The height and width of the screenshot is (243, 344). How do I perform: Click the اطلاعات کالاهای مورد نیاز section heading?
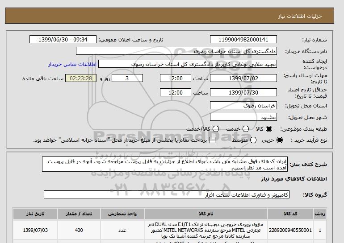(x=294, y=179)
